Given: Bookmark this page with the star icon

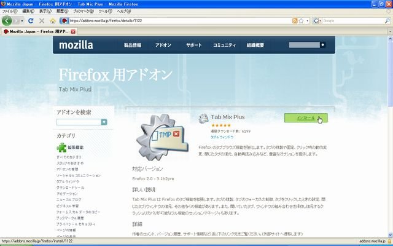Looking at the screenshot, I should [x=301, y=21].
